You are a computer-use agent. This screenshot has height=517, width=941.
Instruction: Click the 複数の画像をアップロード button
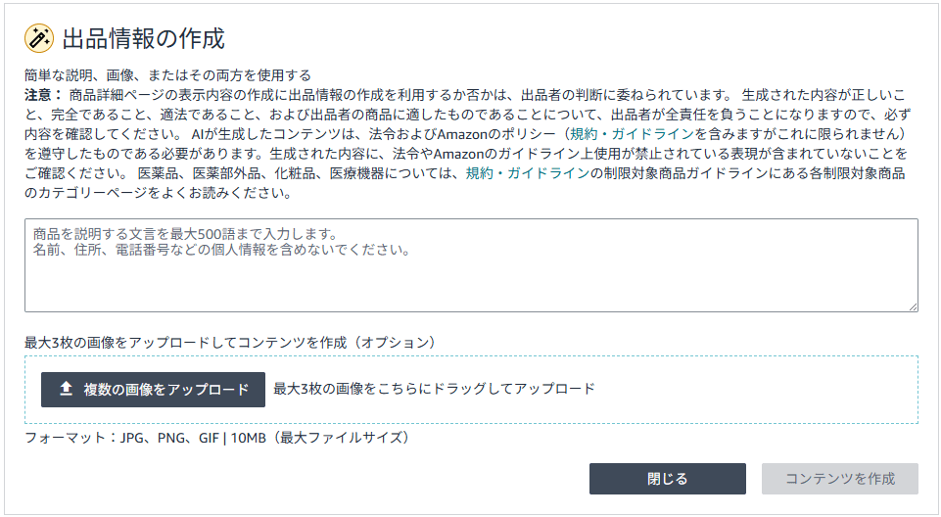(153, 390)
